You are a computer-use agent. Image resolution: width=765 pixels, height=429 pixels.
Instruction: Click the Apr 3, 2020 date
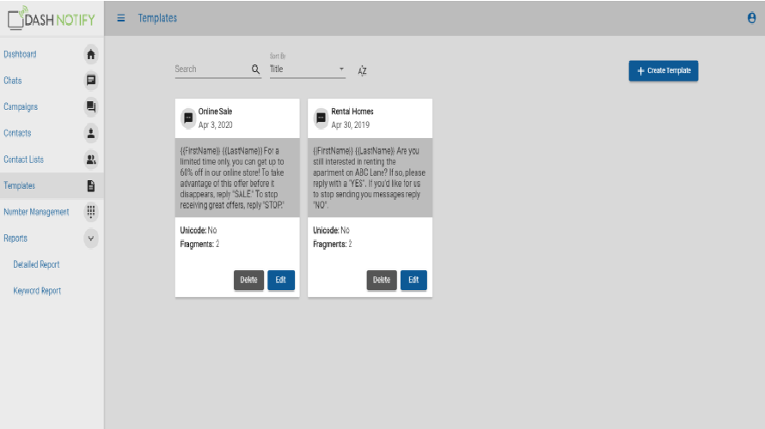click(215, 124)
